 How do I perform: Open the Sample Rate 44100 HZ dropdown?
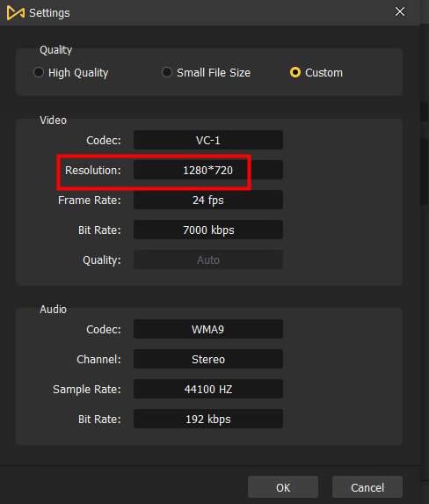point(208,389)
